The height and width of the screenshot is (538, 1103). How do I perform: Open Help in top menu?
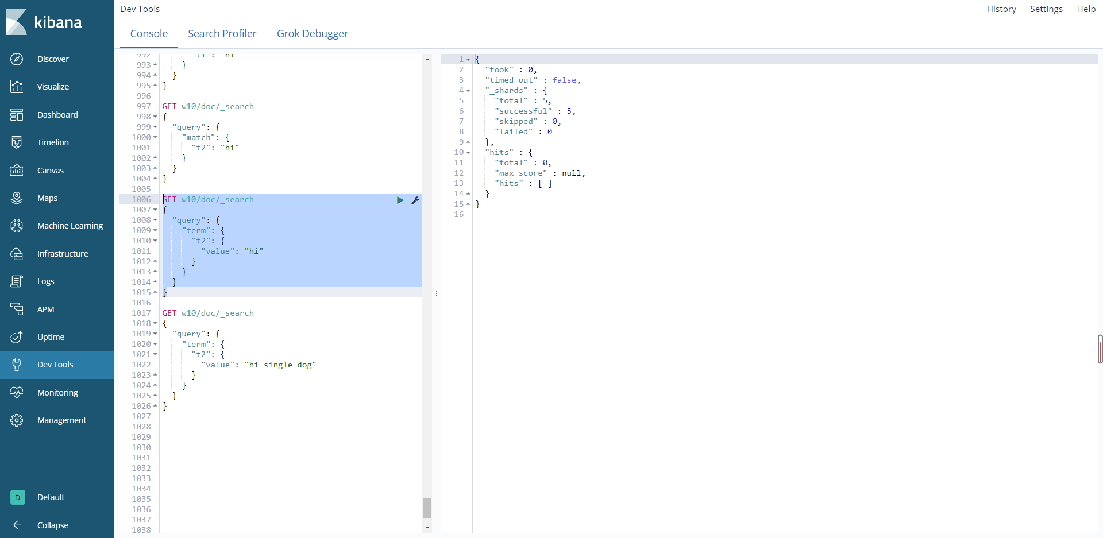click(1086, 9)
